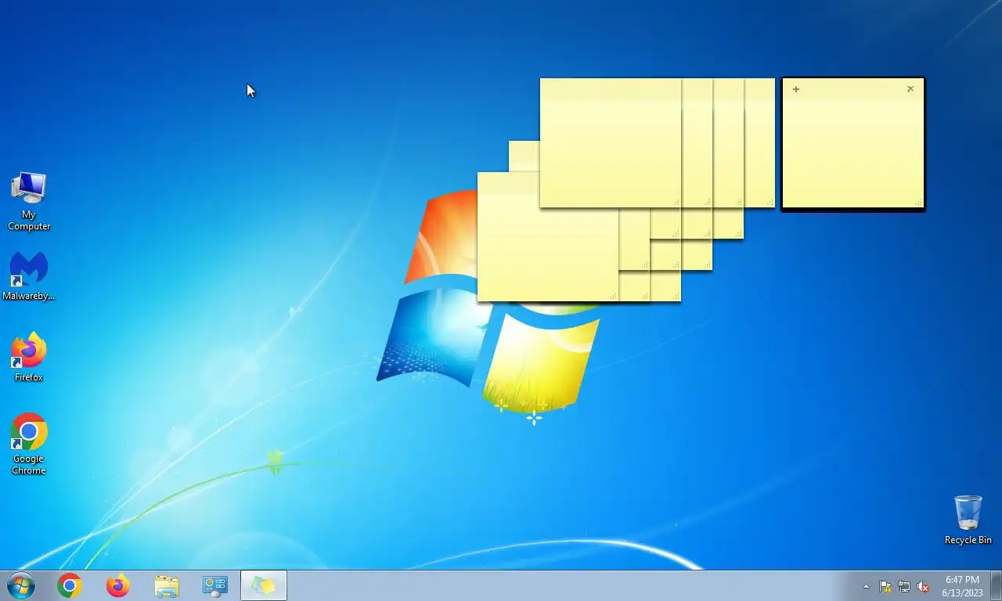
Task: Open the network status tray icon
Action: pyautogui.click(x=904, y=586)
